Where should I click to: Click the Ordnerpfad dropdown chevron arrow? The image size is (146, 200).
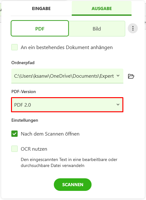point(118,76)
